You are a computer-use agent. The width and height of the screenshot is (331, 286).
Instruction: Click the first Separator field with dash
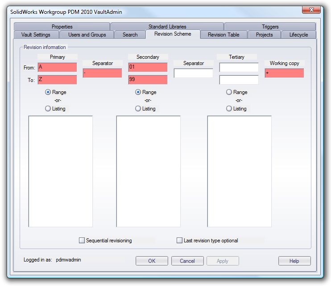[103, 73]
